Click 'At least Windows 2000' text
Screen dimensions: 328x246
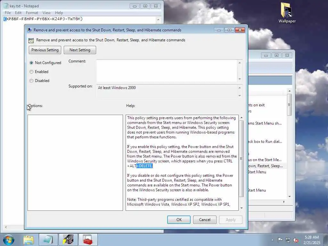[x=117, y=88]
